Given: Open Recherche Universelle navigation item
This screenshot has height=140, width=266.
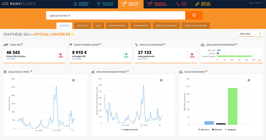Looking at the screenshot, I should pyautogui.click(x=157, y=4).
